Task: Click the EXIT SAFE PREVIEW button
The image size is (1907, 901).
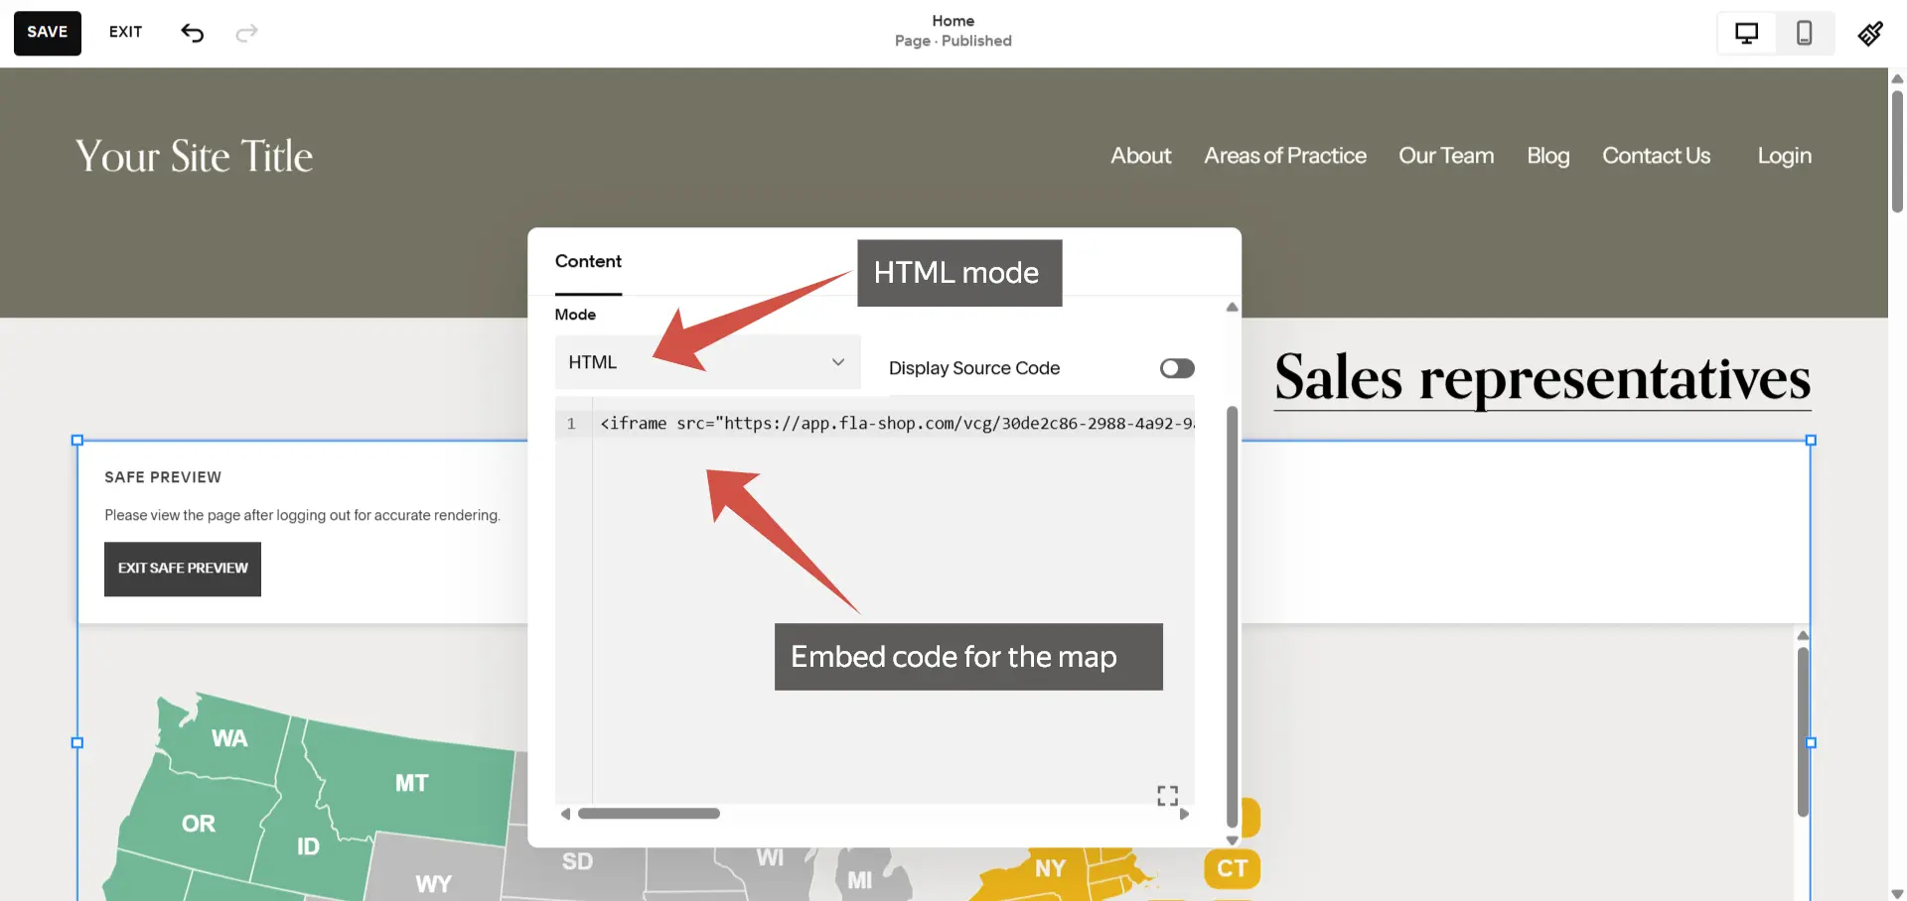Action: tap(183, 569)
